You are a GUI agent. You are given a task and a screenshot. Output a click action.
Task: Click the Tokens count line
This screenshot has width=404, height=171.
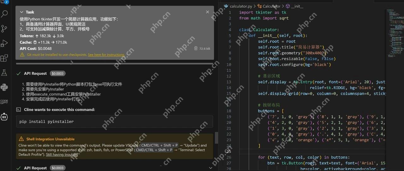tap(42, 36)
